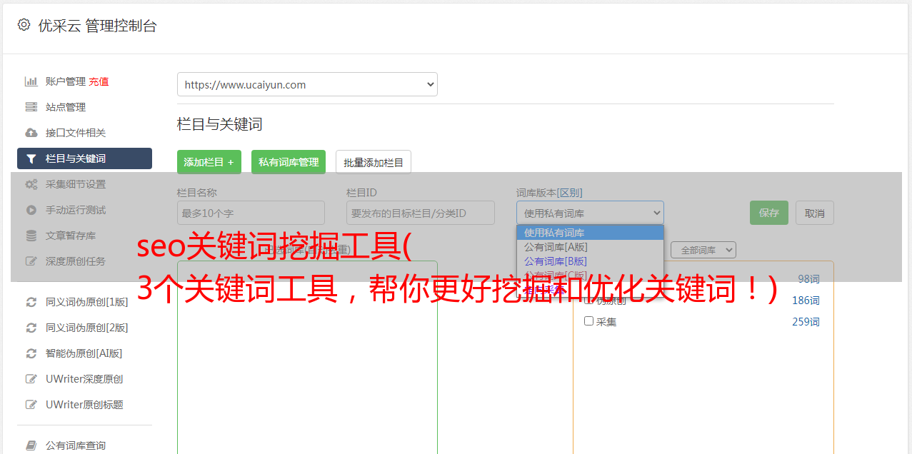The height and width of the screenshot is (454, 912).
Task: Click the refresh icon beside 同义词伪原创[1版]
Action: tap(31, 302)
